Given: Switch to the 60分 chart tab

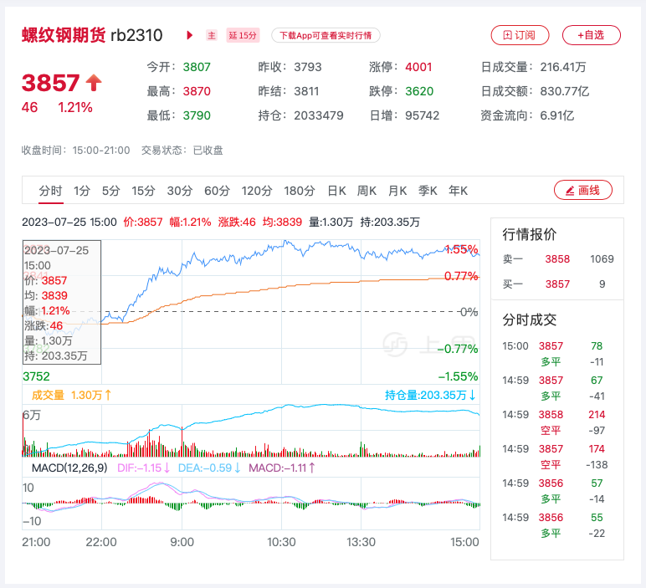Looking at the screenshot, I should pos(217,191).
